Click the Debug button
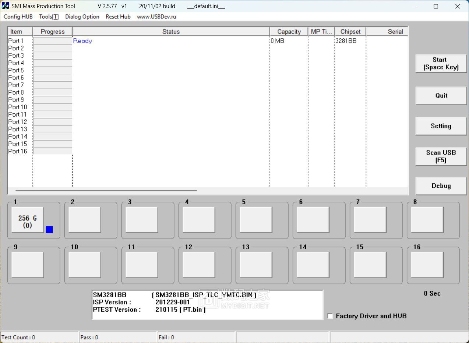The width and height of the screenshot is (469, 343). [441, 186]
